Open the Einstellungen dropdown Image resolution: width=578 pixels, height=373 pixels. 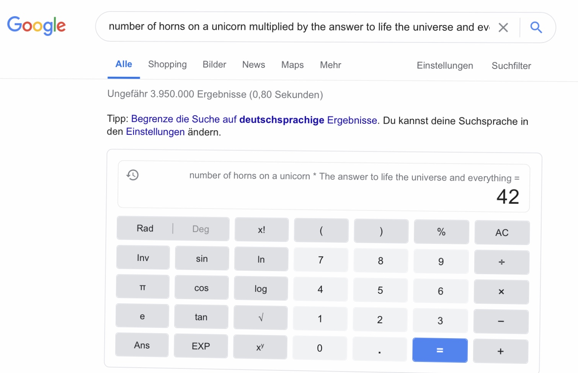[x=445, y=65]
